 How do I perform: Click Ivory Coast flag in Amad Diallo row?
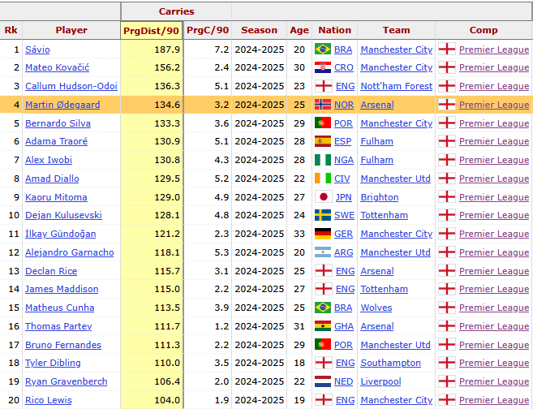point(323,179)
